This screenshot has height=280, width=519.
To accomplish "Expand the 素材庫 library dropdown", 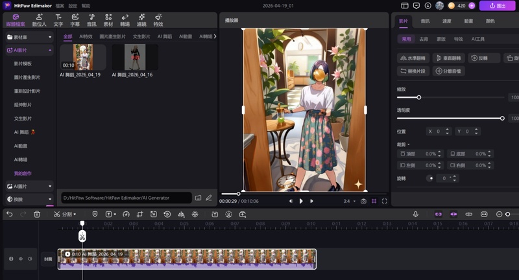I will coord(50,37).
